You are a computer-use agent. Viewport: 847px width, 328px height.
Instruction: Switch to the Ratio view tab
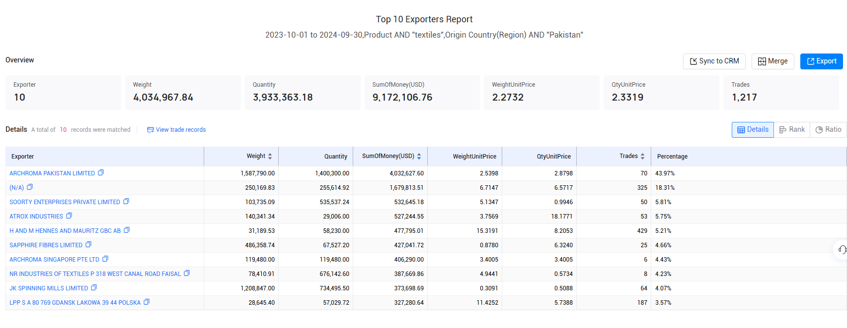coord(828,129)
